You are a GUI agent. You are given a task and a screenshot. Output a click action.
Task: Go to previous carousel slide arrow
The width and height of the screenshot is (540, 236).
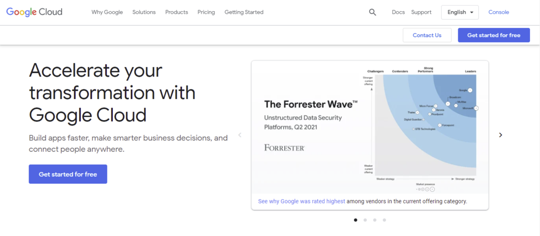coord(240,135)
